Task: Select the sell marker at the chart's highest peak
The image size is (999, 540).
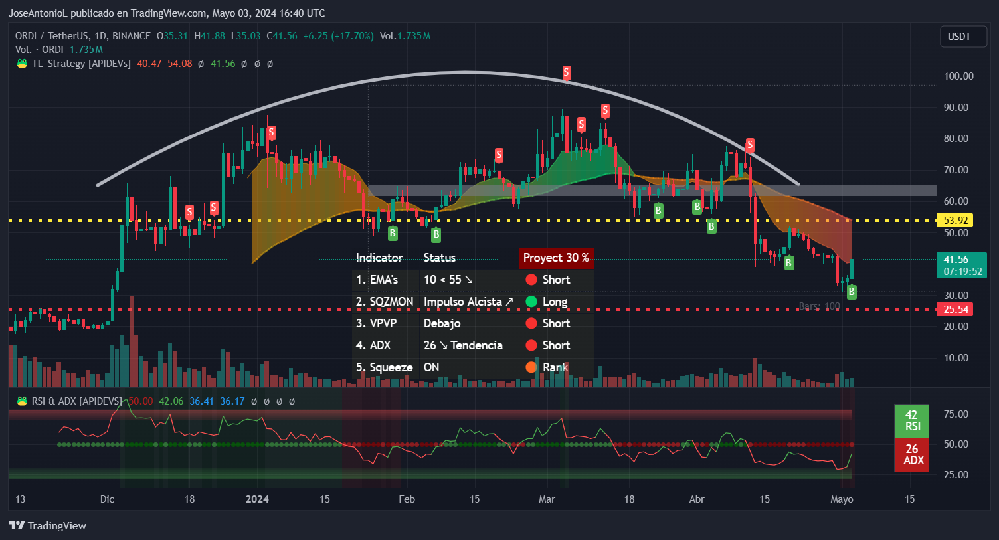Action: [567, 72]
